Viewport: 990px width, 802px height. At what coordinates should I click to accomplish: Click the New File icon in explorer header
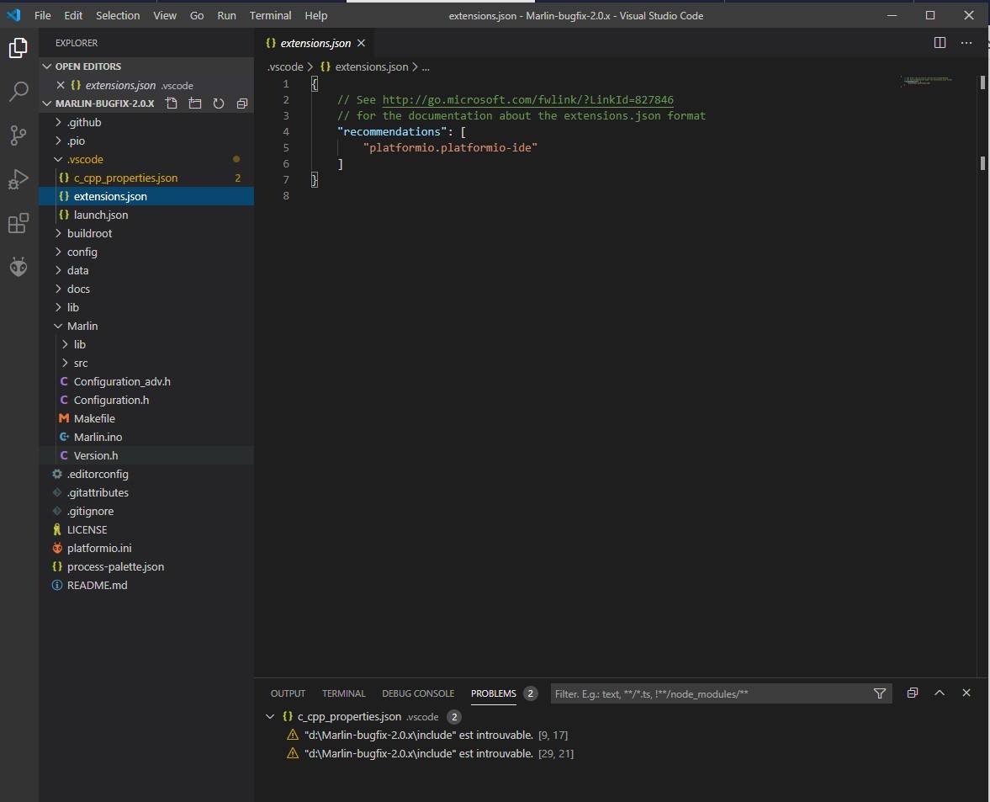point(172,104)
